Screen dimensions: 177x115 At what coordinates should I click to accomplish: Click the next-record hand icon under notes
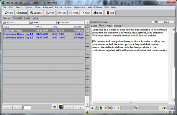click(165, 108)
